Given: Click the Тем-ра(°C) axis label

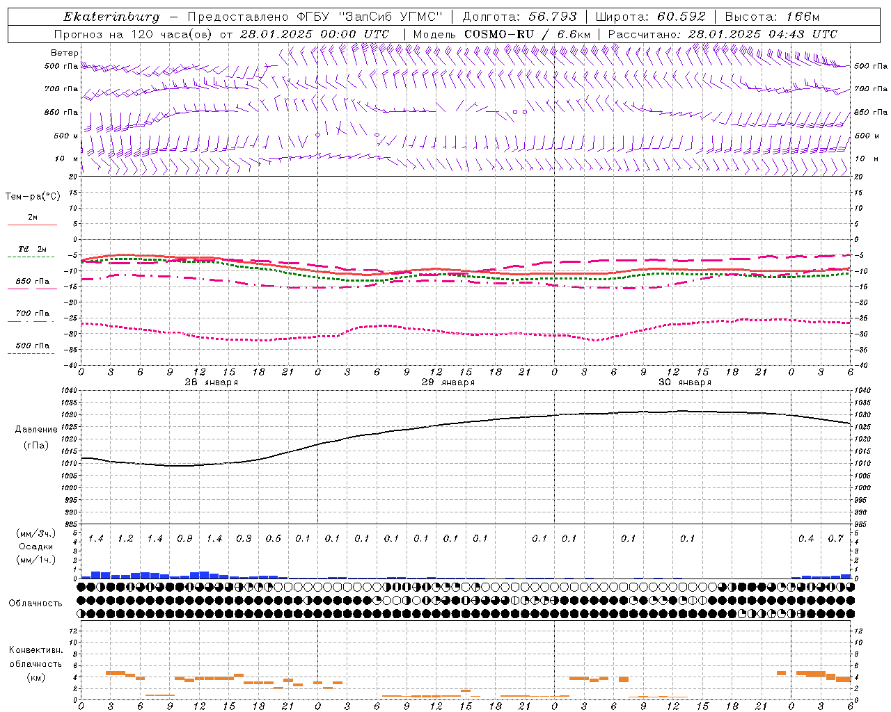Looking at the screenshot, I should pyautogui.click(x=33, y=197).
